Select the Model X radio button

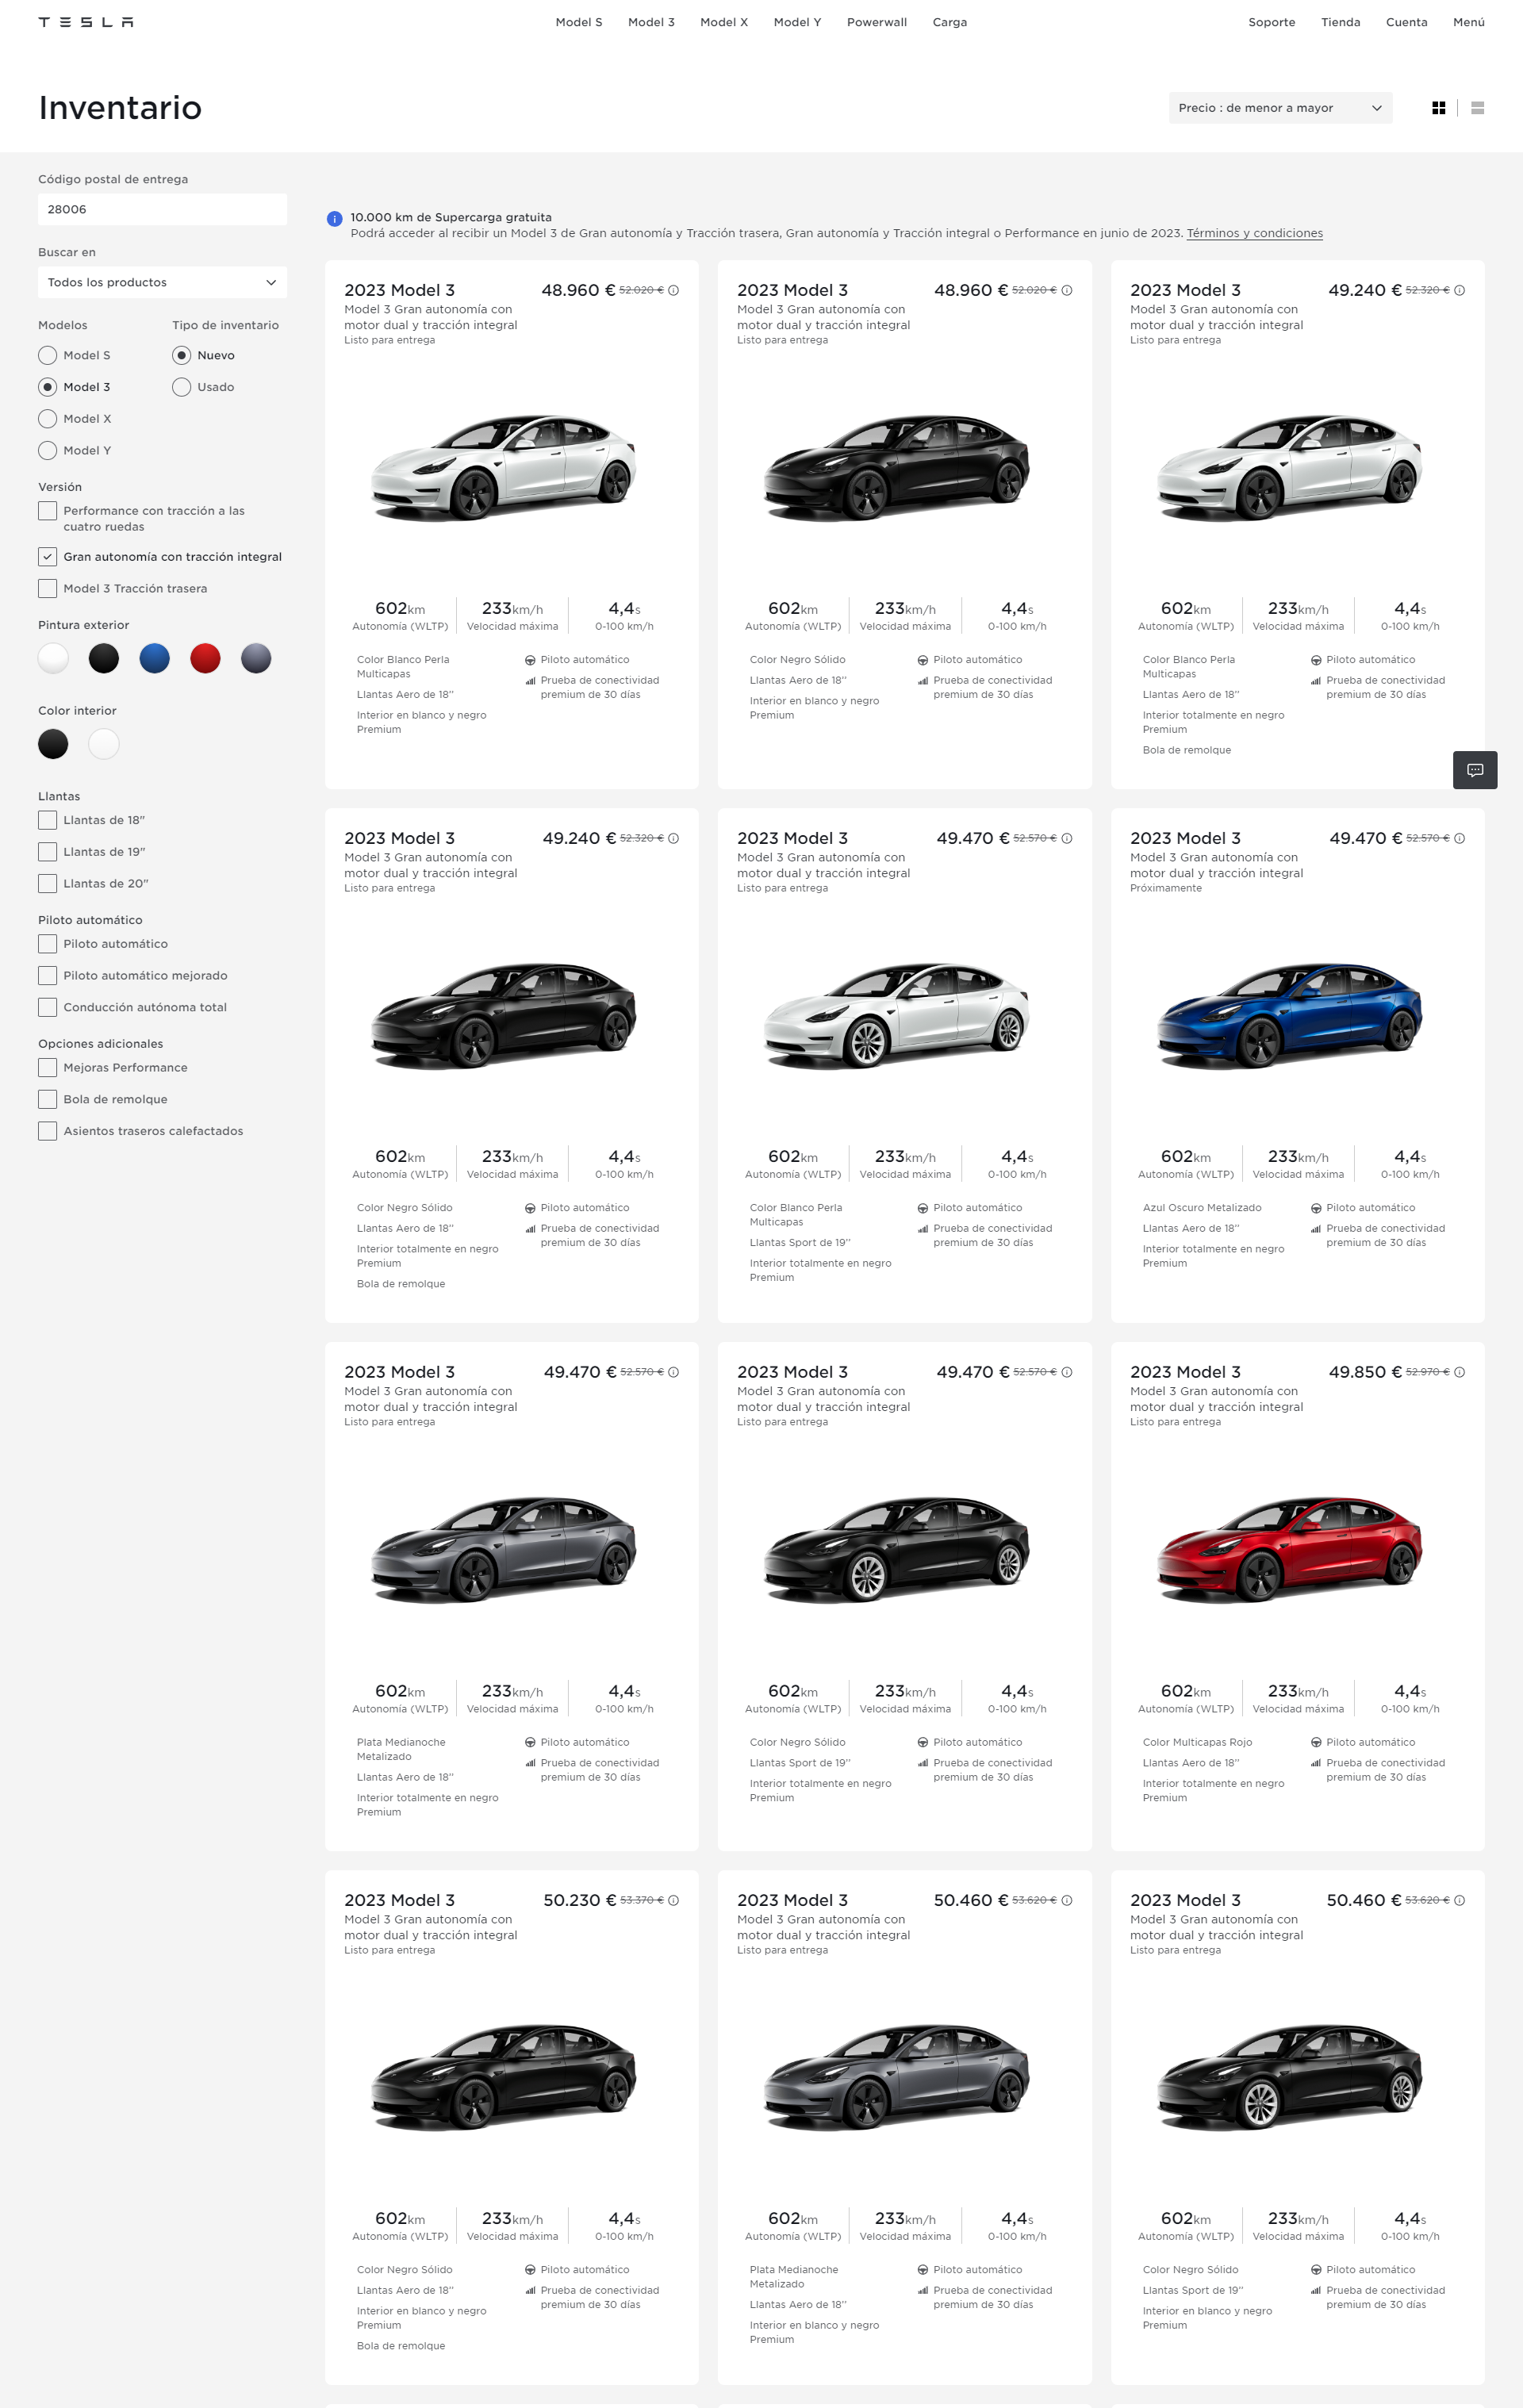[x=47, y=419]
